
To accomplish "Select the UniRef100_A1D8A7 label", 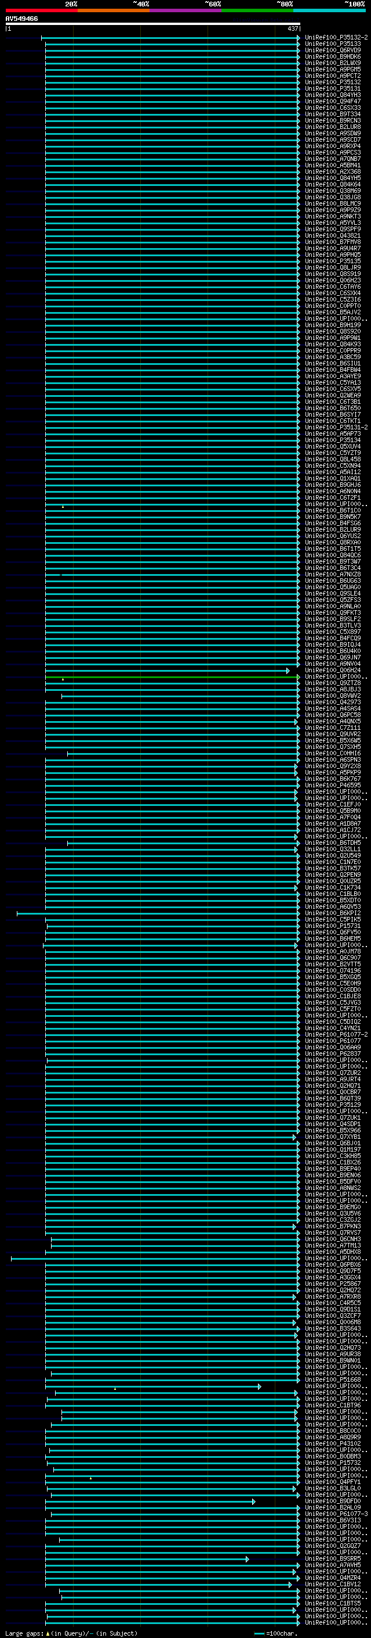I will point(333,823).
